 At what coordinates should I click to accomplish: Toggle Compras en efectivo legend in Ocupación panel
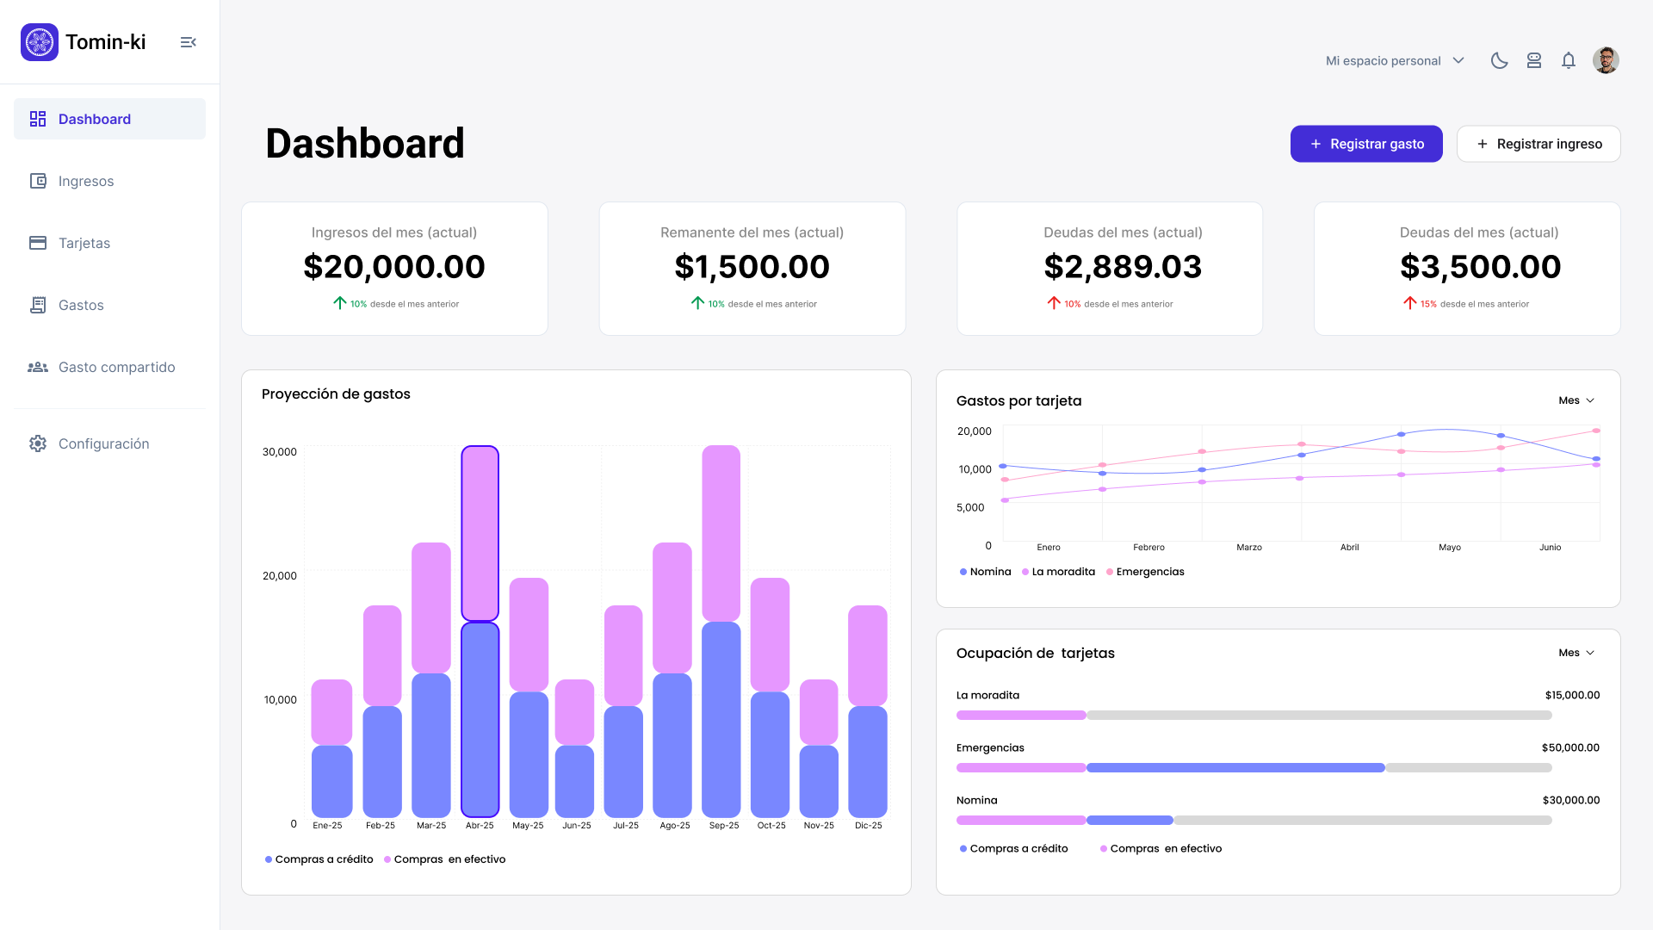pyautogui.click(x=1161, y=848)
